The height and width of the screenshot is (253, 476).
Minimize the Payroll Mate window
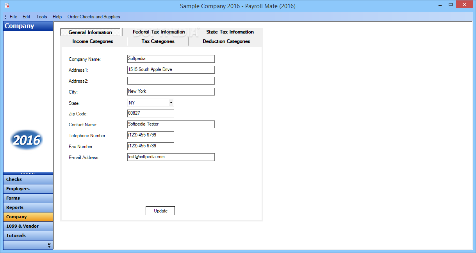440,4
